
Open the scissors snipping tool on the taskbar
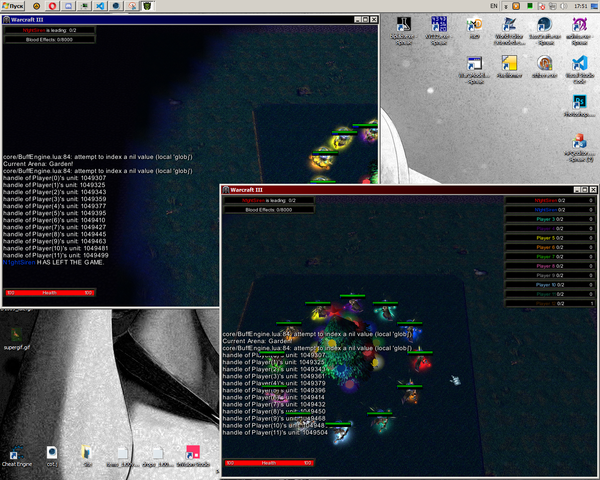click(x=132, y=6)
